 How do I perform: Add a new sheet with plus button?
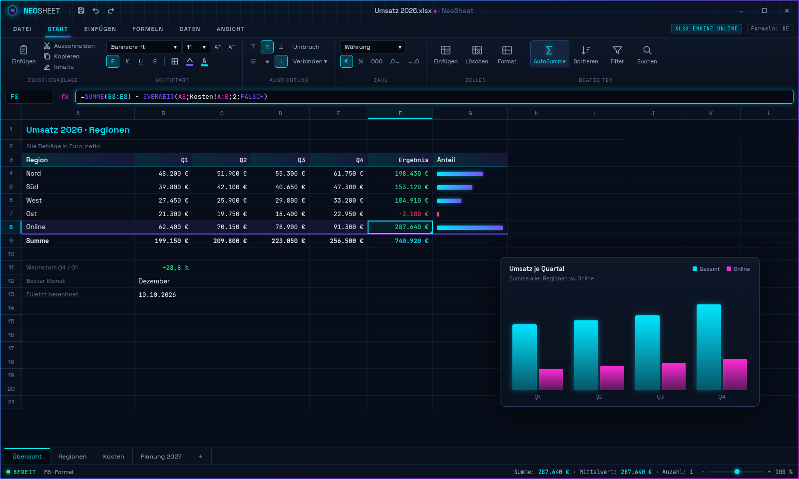tap(201, 457)
